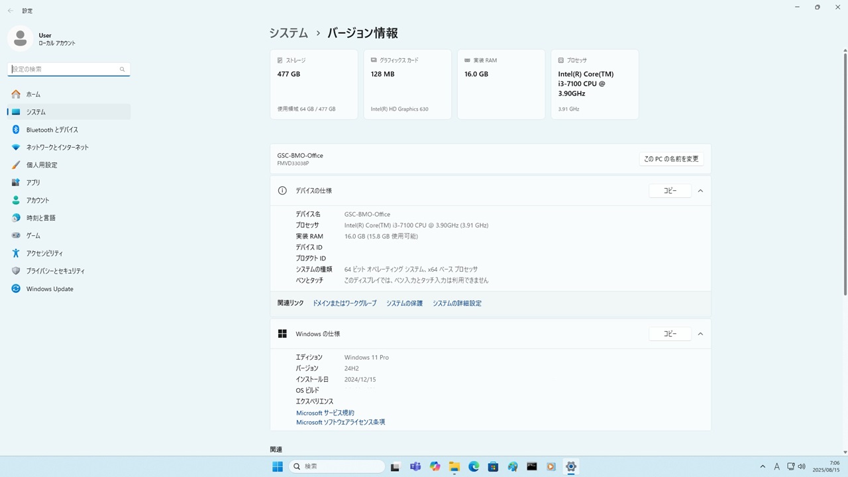This screenshot has width=848, height=477.
Task: Open the terminal app on taskbar
Action: pos(532,466)
